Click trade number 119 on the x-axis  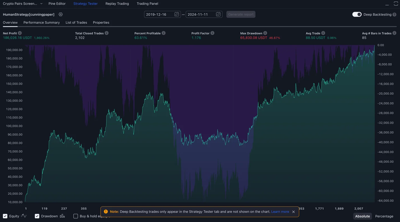[x=44, y=208]
